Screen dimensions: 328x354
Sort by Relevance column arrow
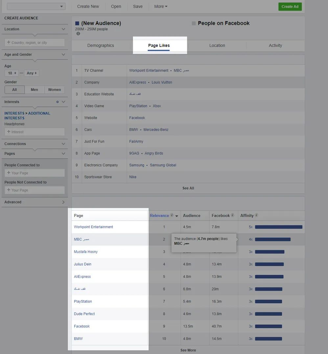176,216
